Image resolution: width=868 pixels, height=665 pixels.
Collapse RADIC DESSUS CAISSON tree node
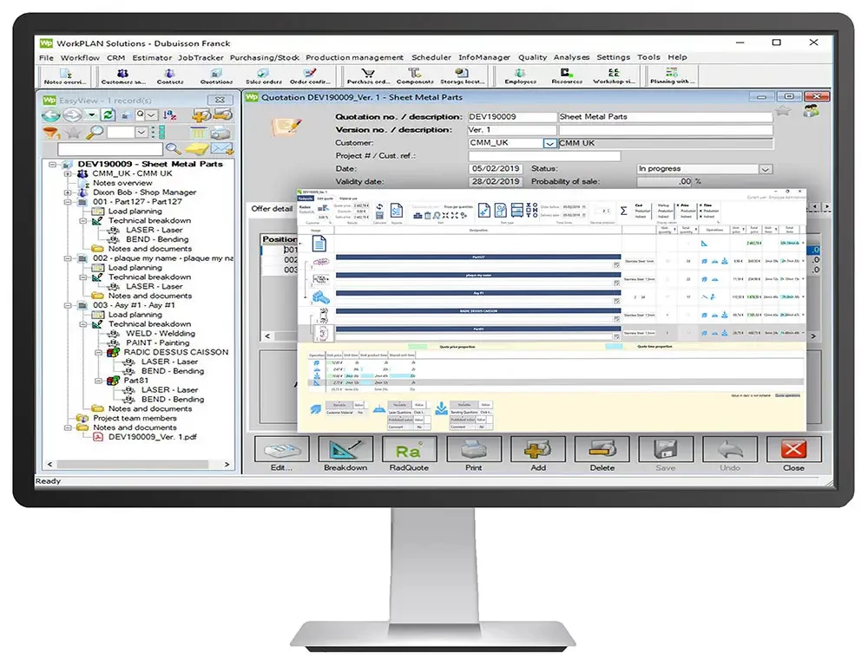(x=99, y=352)
